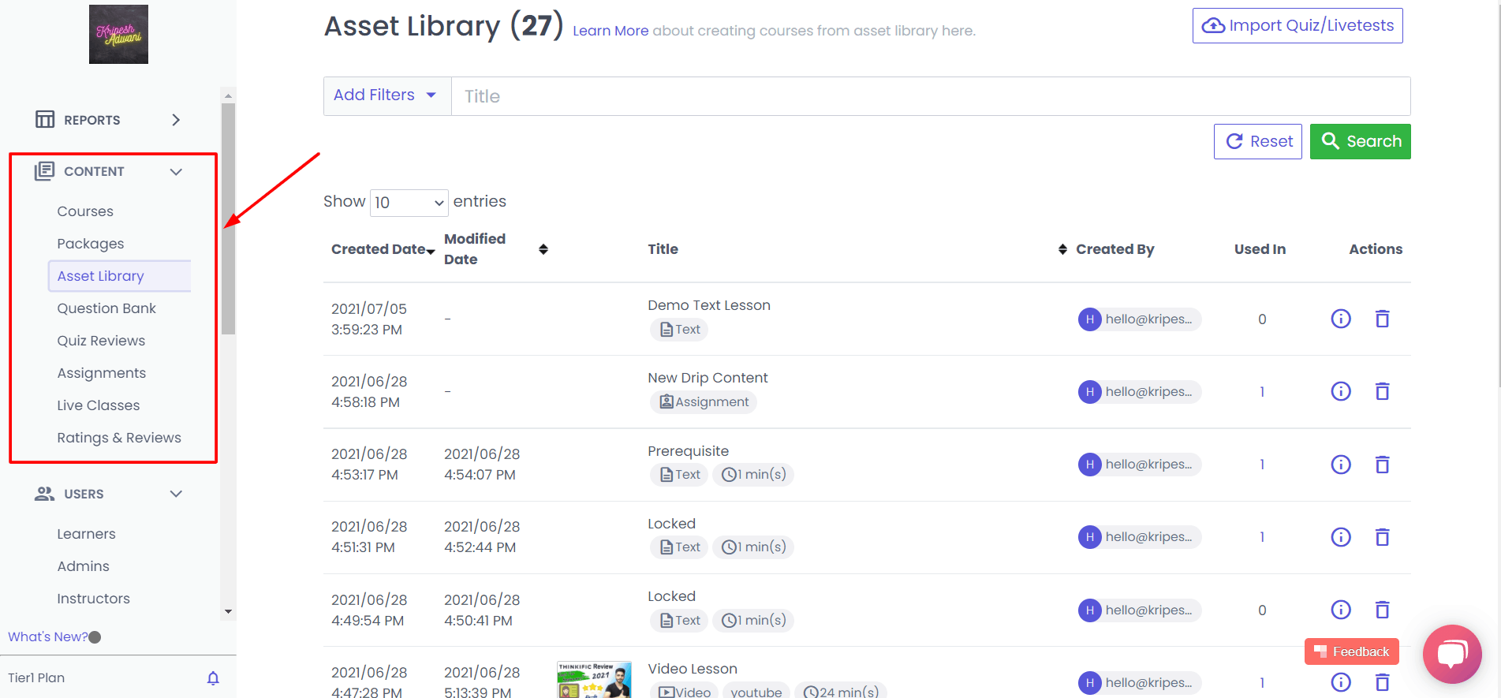Go to Question Bank in sidebar
Viewport: 1501px width, 698px height.
point(106,308)
